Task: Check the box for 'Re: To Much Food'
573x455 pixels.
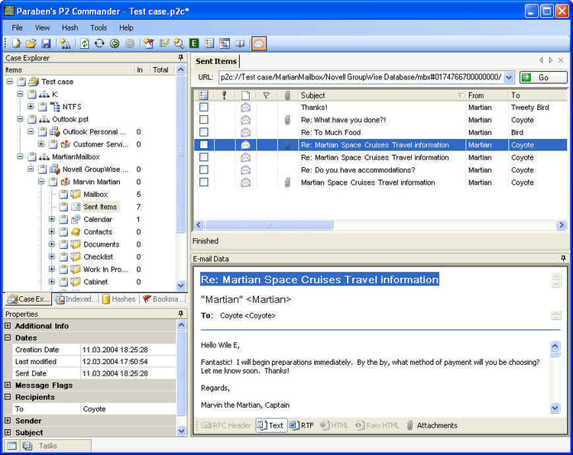Action: (x=204, y=132)
